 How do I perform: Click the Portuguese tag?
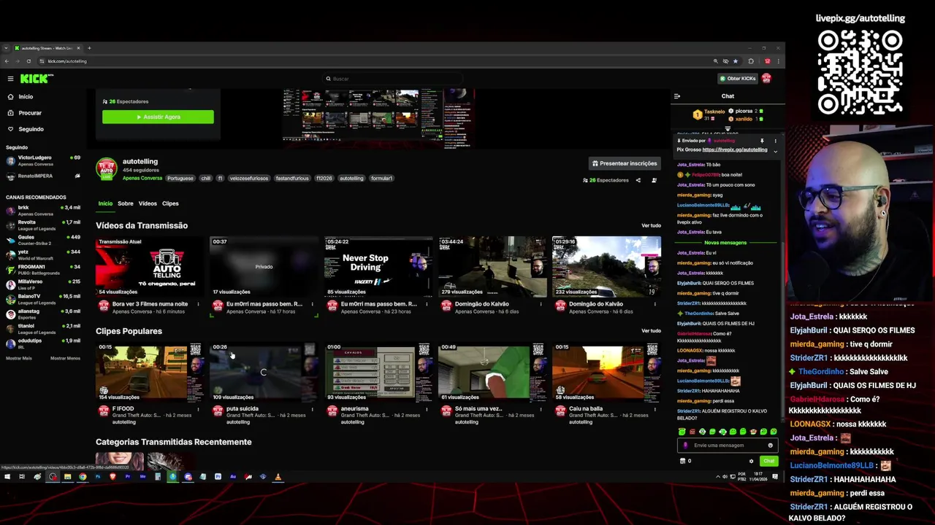point(180,179)
